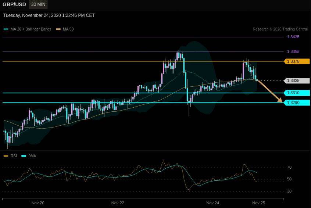Click the Nov 20 date axis label
The height and width of the screenshot is (208, 311).
(x=38, y=203)
